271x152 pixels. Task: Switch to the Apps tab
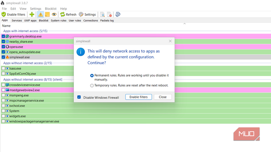[x=5, y=20]
